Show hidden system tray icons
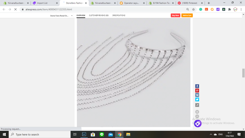Image resolution: width=245 pixels, height=138 pixels. click(211, 134)
